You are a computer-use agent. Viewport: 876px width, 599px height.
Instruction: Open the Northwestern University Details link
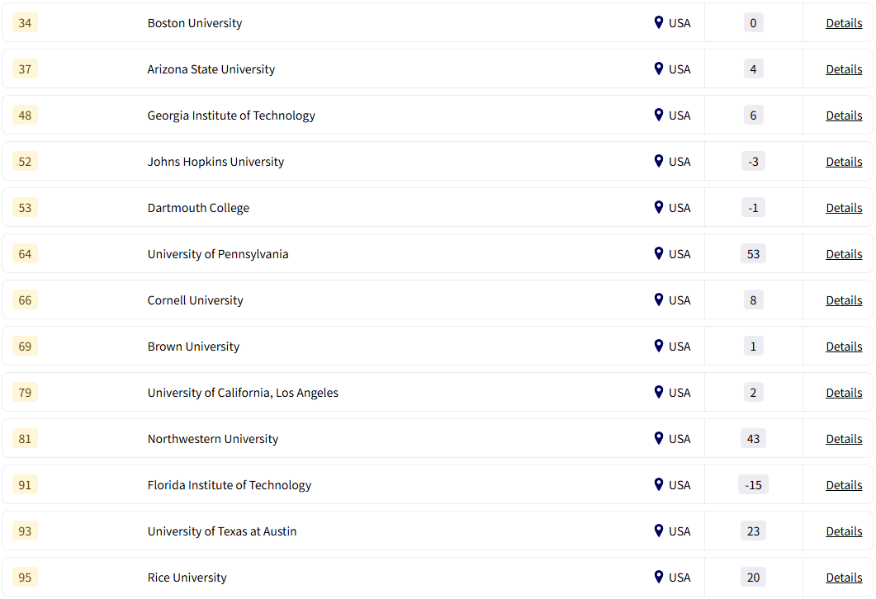(x=844, y=439)
